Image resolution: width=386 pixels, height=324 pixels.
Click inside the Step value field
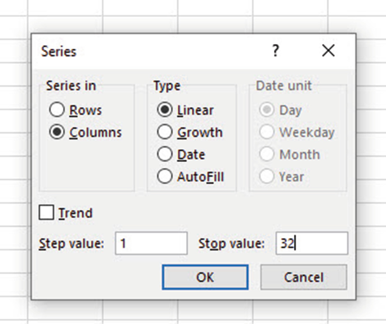(x=151, y=243)
